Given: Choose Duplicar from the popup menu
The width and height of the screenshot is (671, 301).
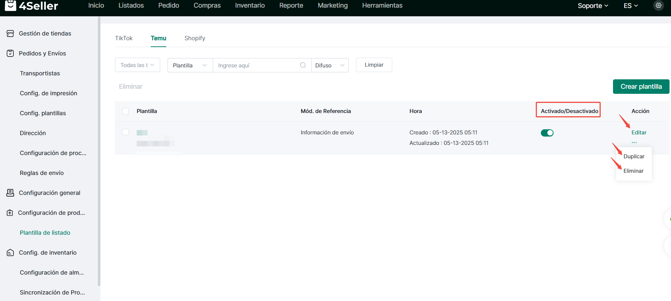Looking at the screenshot, I should (x=634, y=156).
